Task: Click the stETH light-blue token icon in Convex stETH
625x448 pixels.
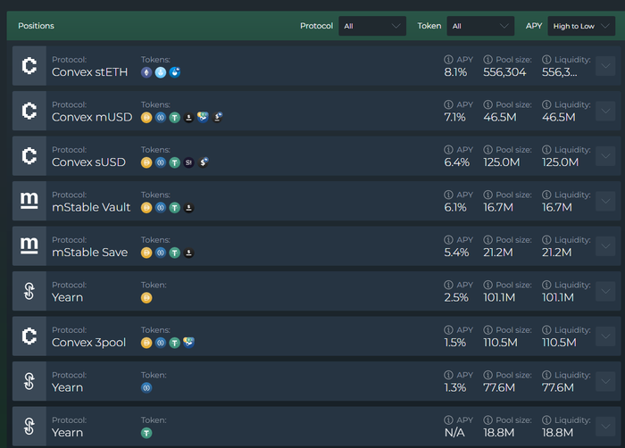Action: point(161,72)
